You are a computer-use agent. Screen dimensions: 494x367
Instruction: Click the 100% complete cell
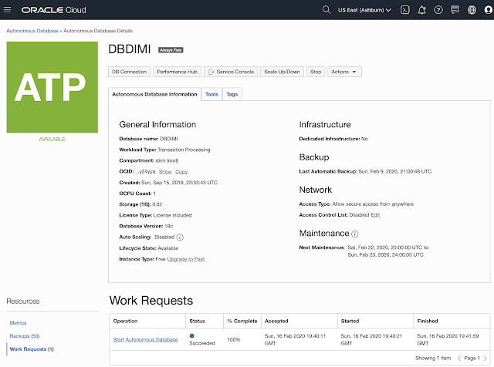pos(234,339)
